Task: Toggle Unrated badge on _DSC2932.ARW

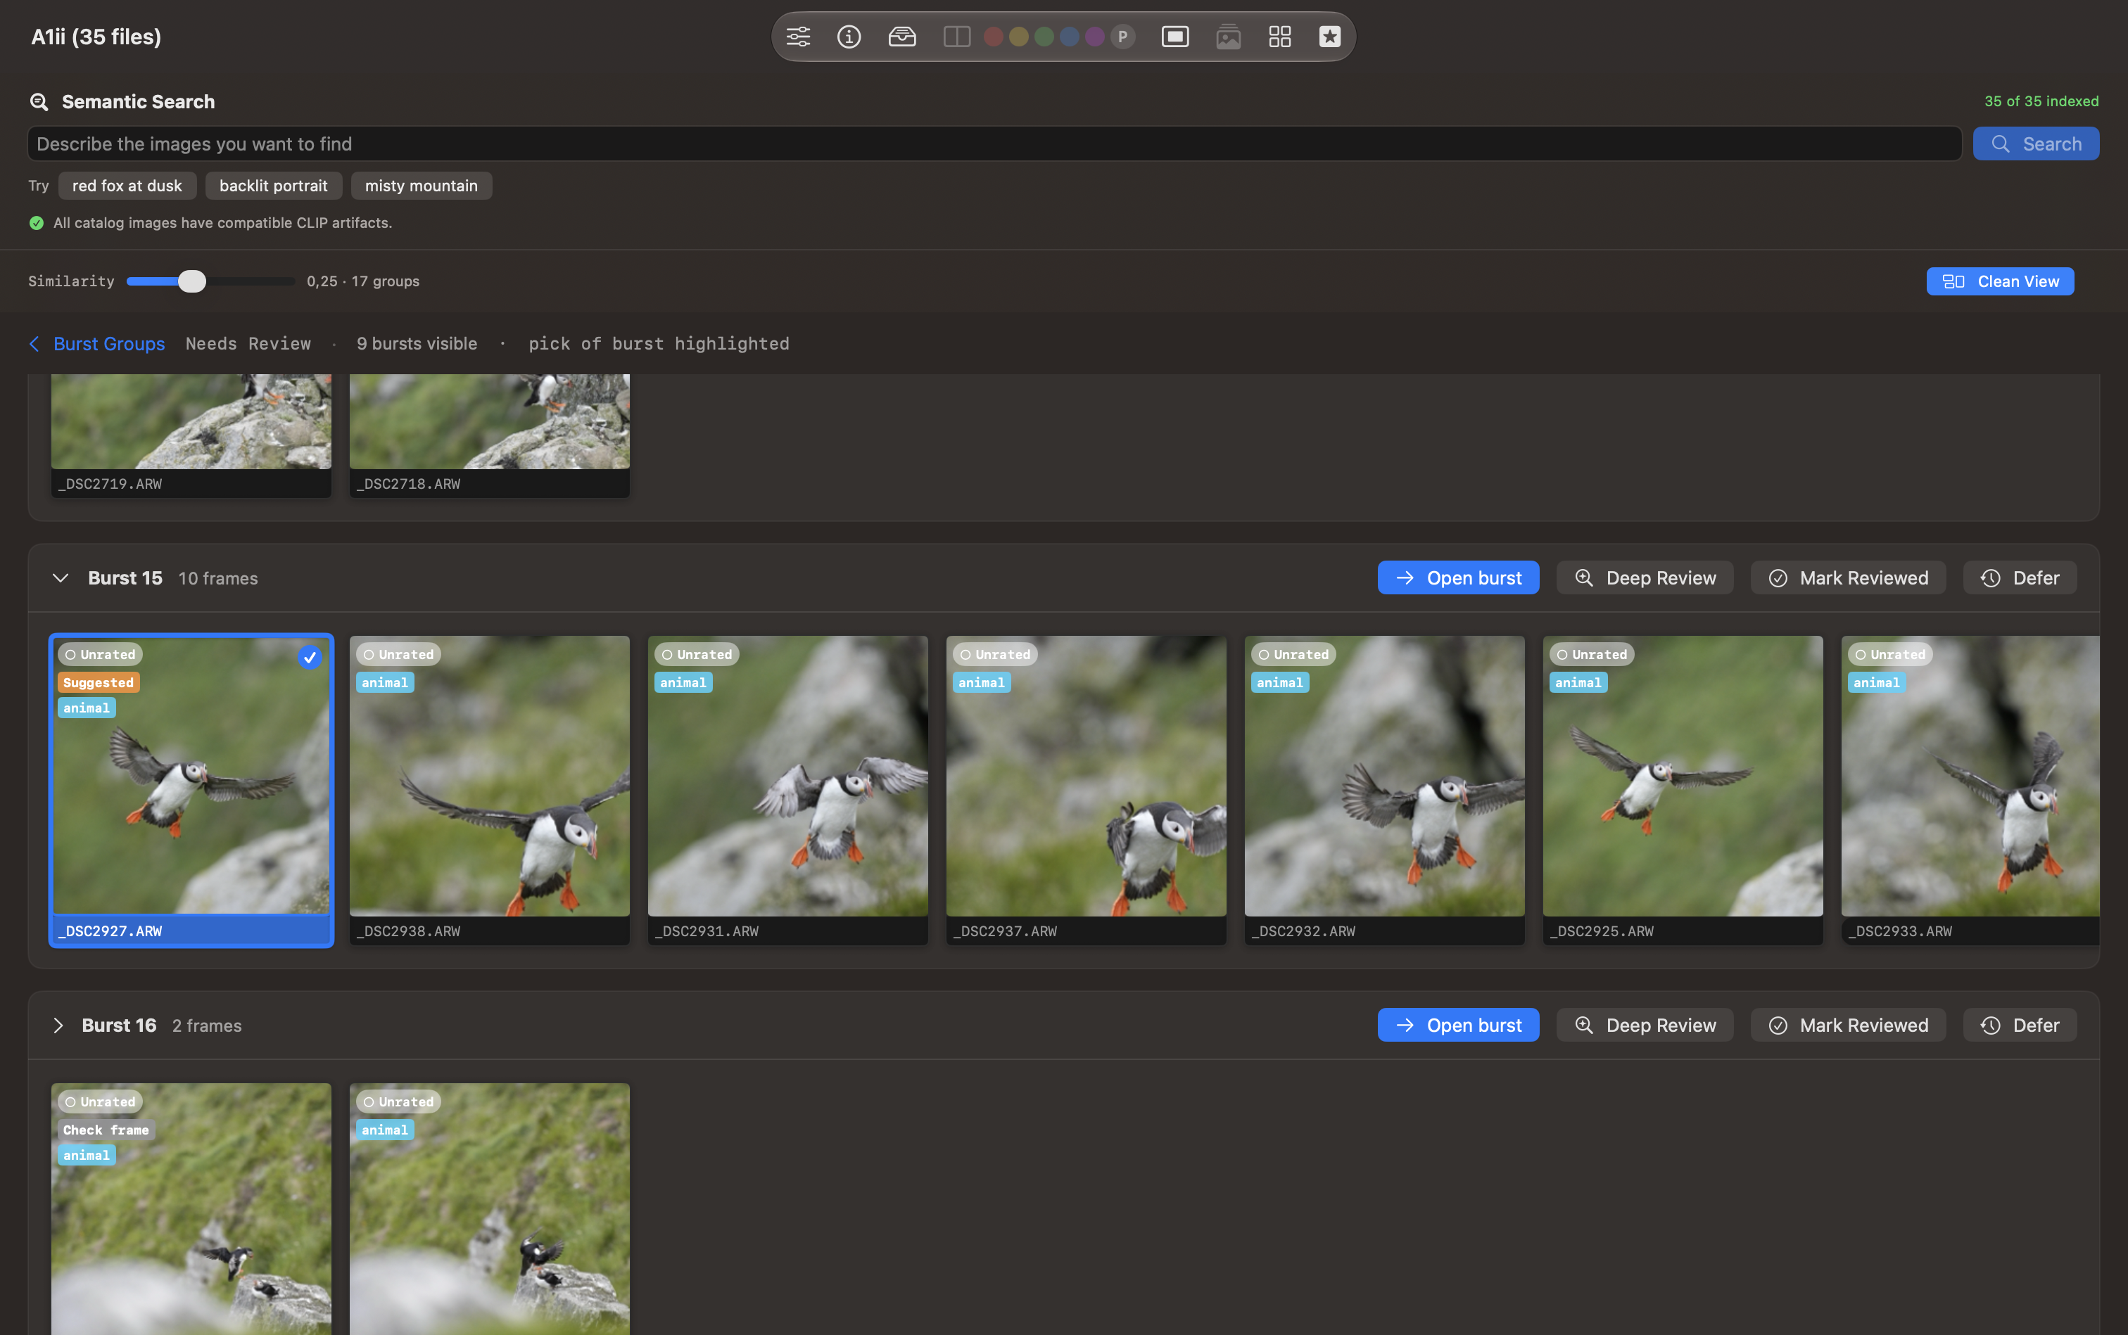Action: (x=1293, y=654)
